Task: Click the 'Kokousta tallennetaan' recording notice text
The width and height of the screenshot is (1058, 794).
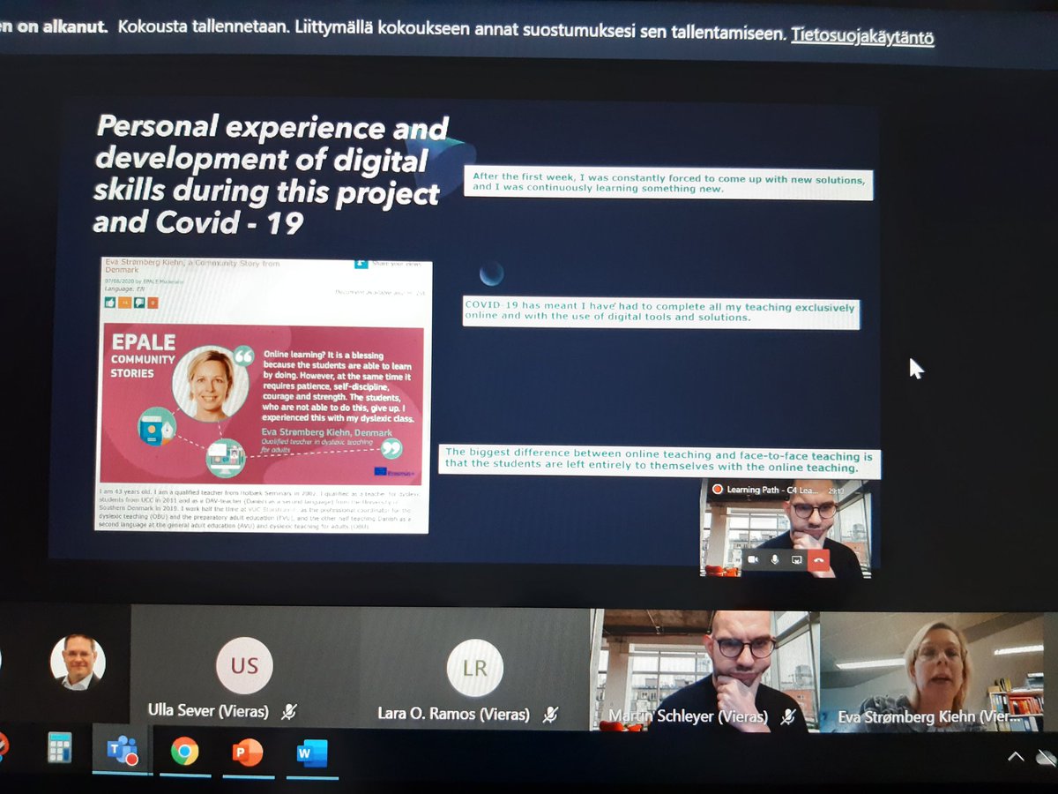Action: pyautogui.click(x=203, y=27)
